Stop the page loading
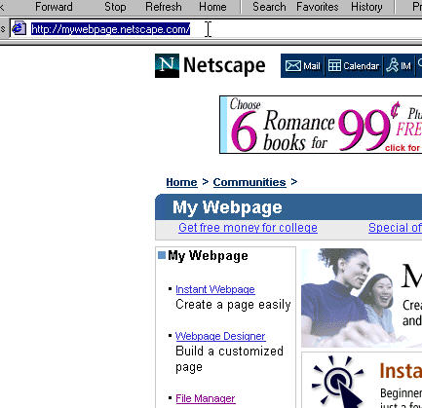This screenshot has width=422, height=408. 115,7
